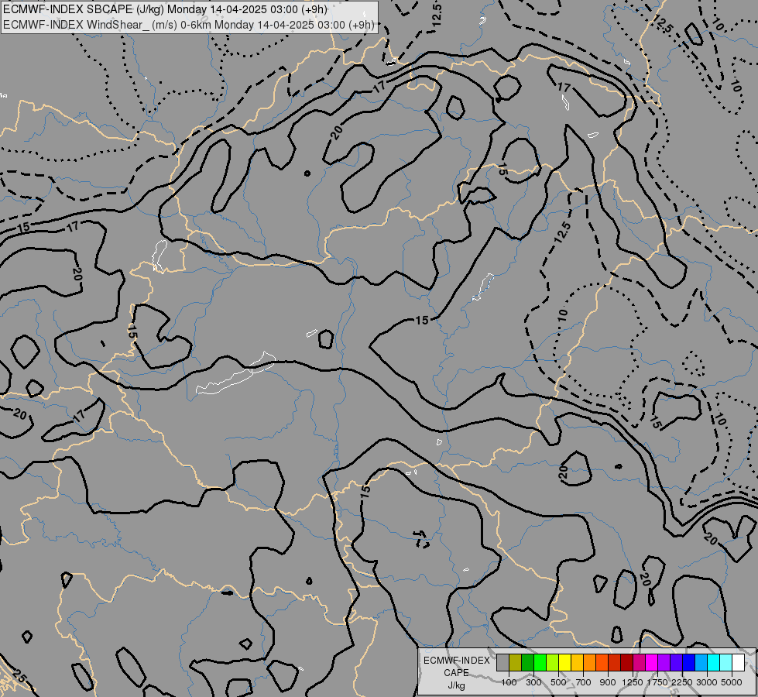Image resolution: width=758 pixels, height=697 pixels.
Task: Click the pure blue legend swatch
Action: coord(689,663)
